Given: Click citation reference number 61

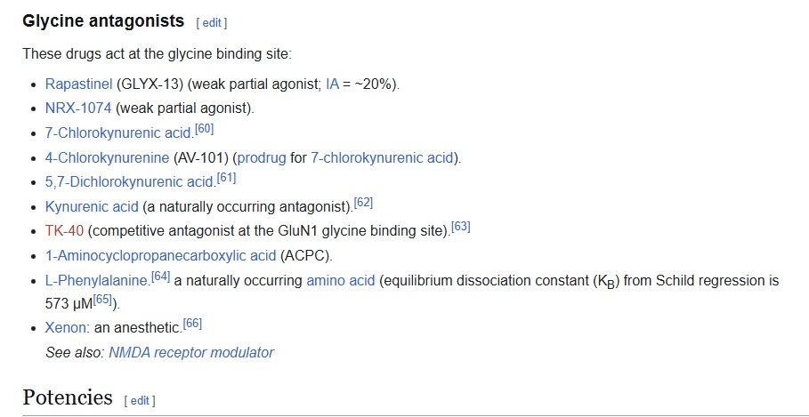Looking at the screenshot, I should tap(226, 179).
